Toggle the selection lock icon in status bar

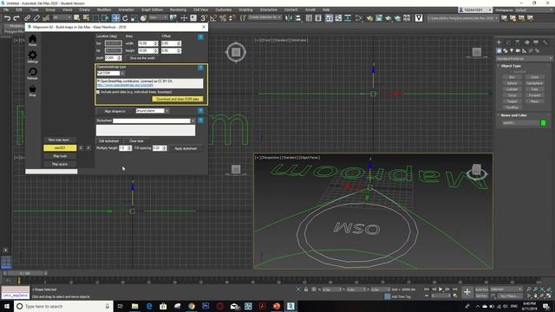point(306,289)
